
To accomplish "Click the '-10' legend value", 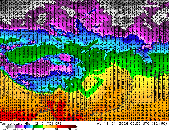I will pyautogui.click(x=24, y=129).
